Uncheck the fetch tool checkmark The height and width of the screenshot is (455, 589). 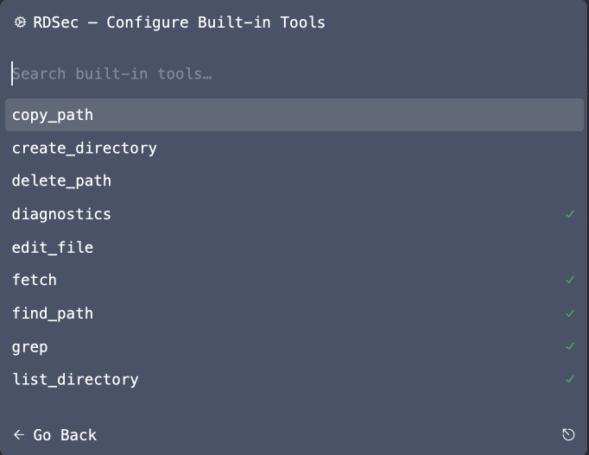(570, 280)
